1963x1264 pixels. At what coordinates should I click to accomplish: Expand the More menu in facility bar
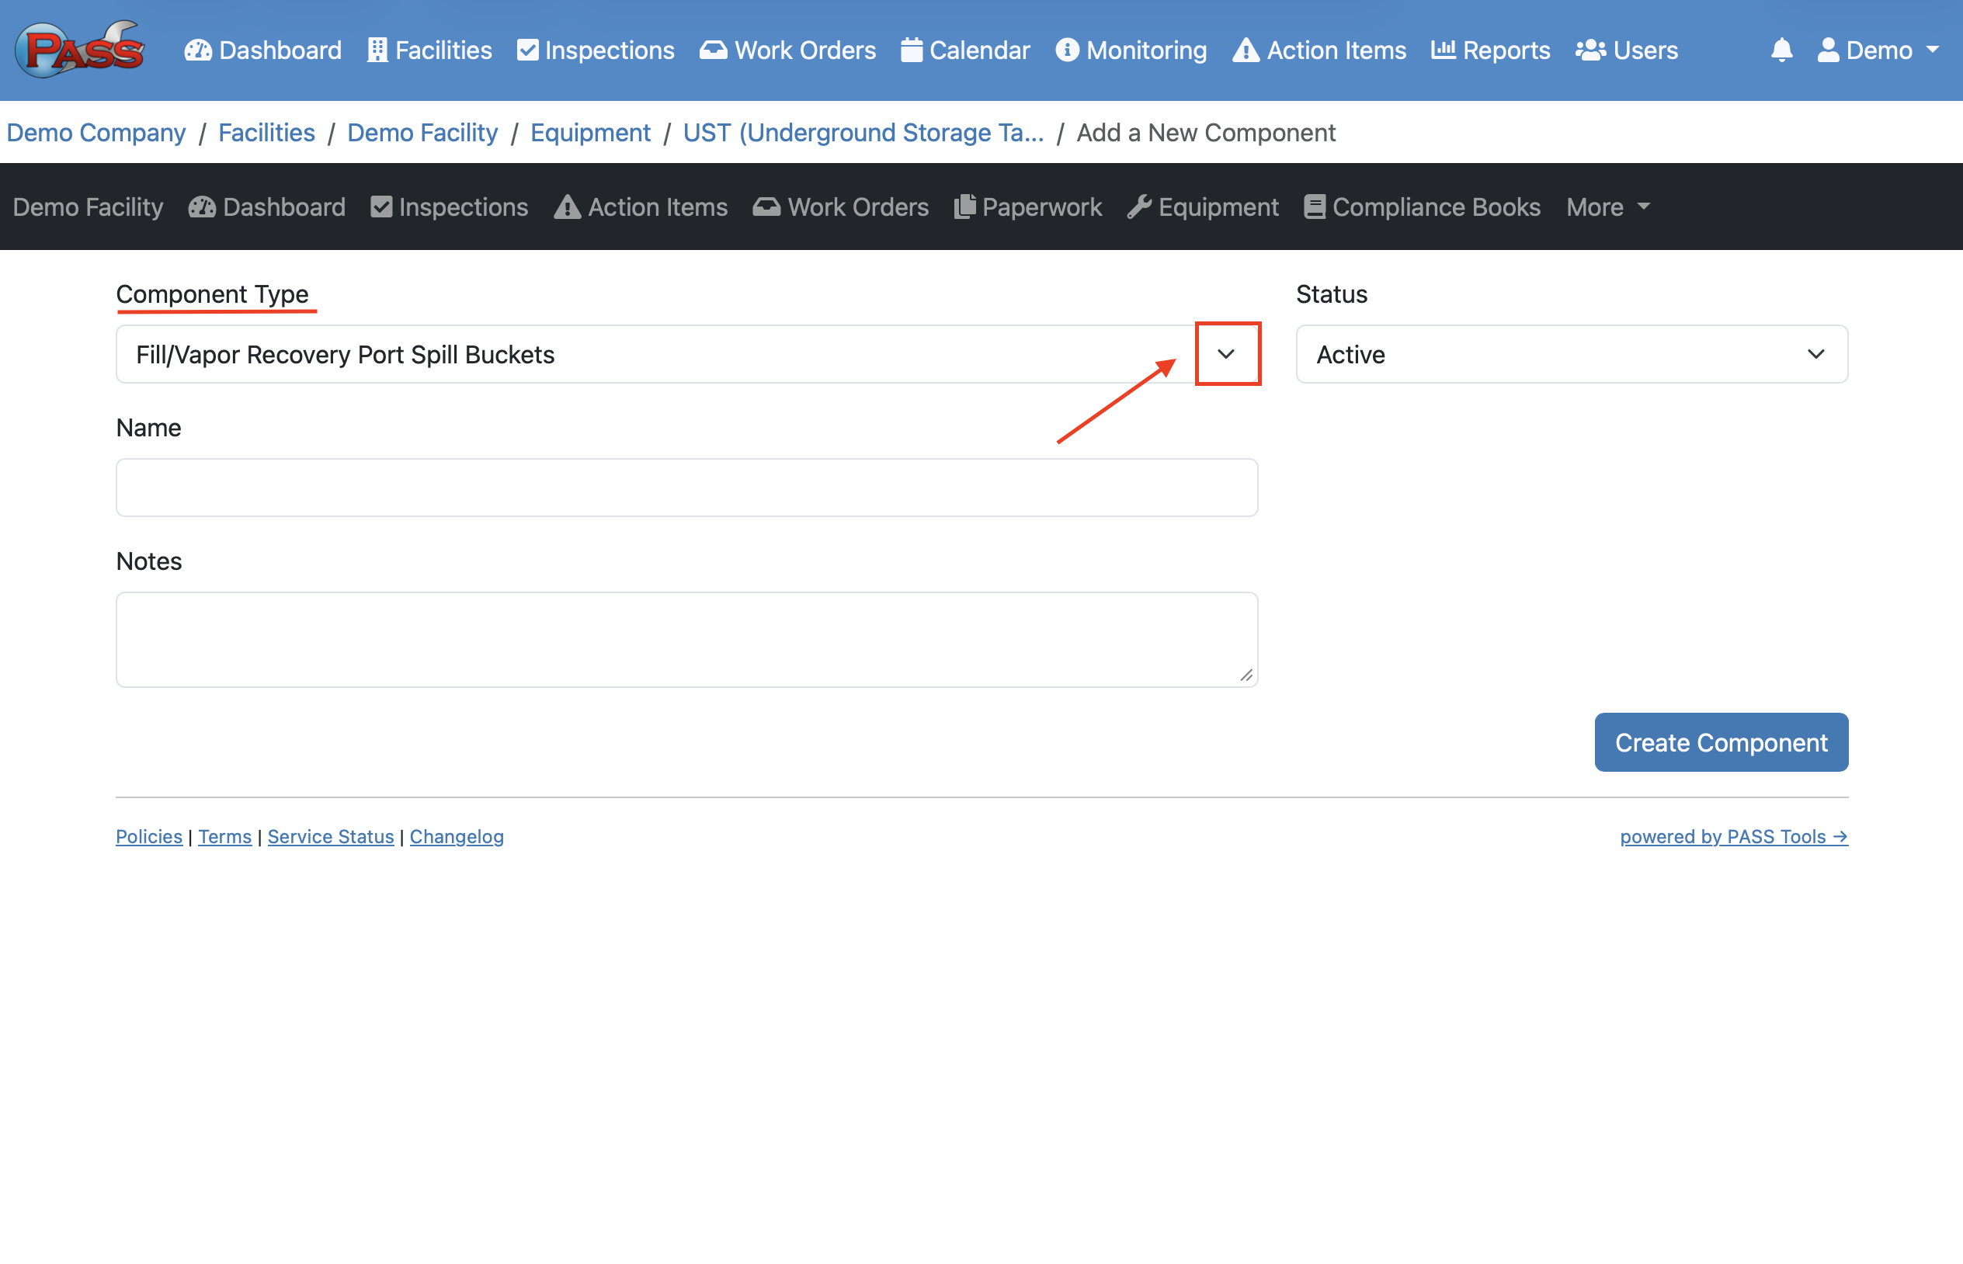tap(1607, 207)
